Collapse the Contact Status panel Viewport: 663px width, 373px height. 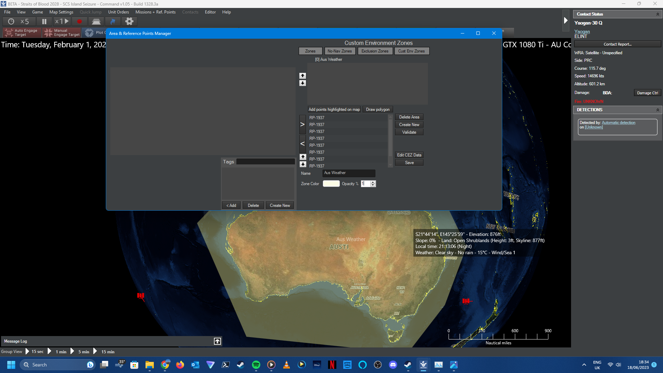[x=657, y=14]
